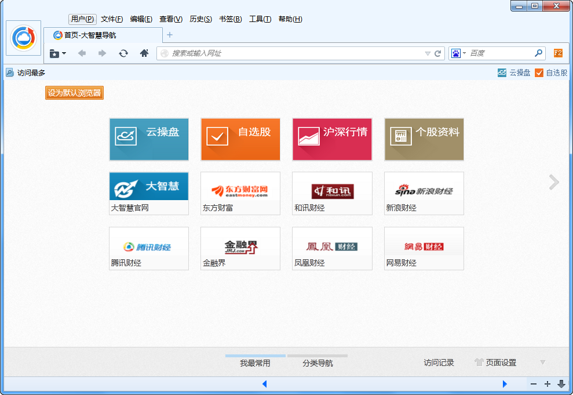The image size is (573, 395).
Task: Click the 访问最多 bookmark icon
Action: click(x=10, y=73)
